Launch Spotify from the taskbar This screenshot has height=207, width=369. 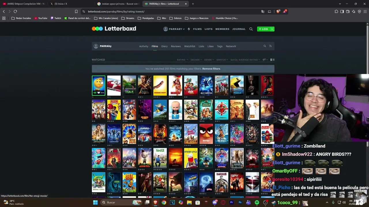point(257,202)
